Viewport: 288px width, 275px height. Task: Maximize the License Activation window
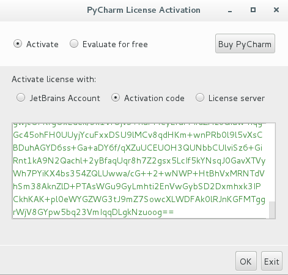pyautogui.click(x=253, y=10)
